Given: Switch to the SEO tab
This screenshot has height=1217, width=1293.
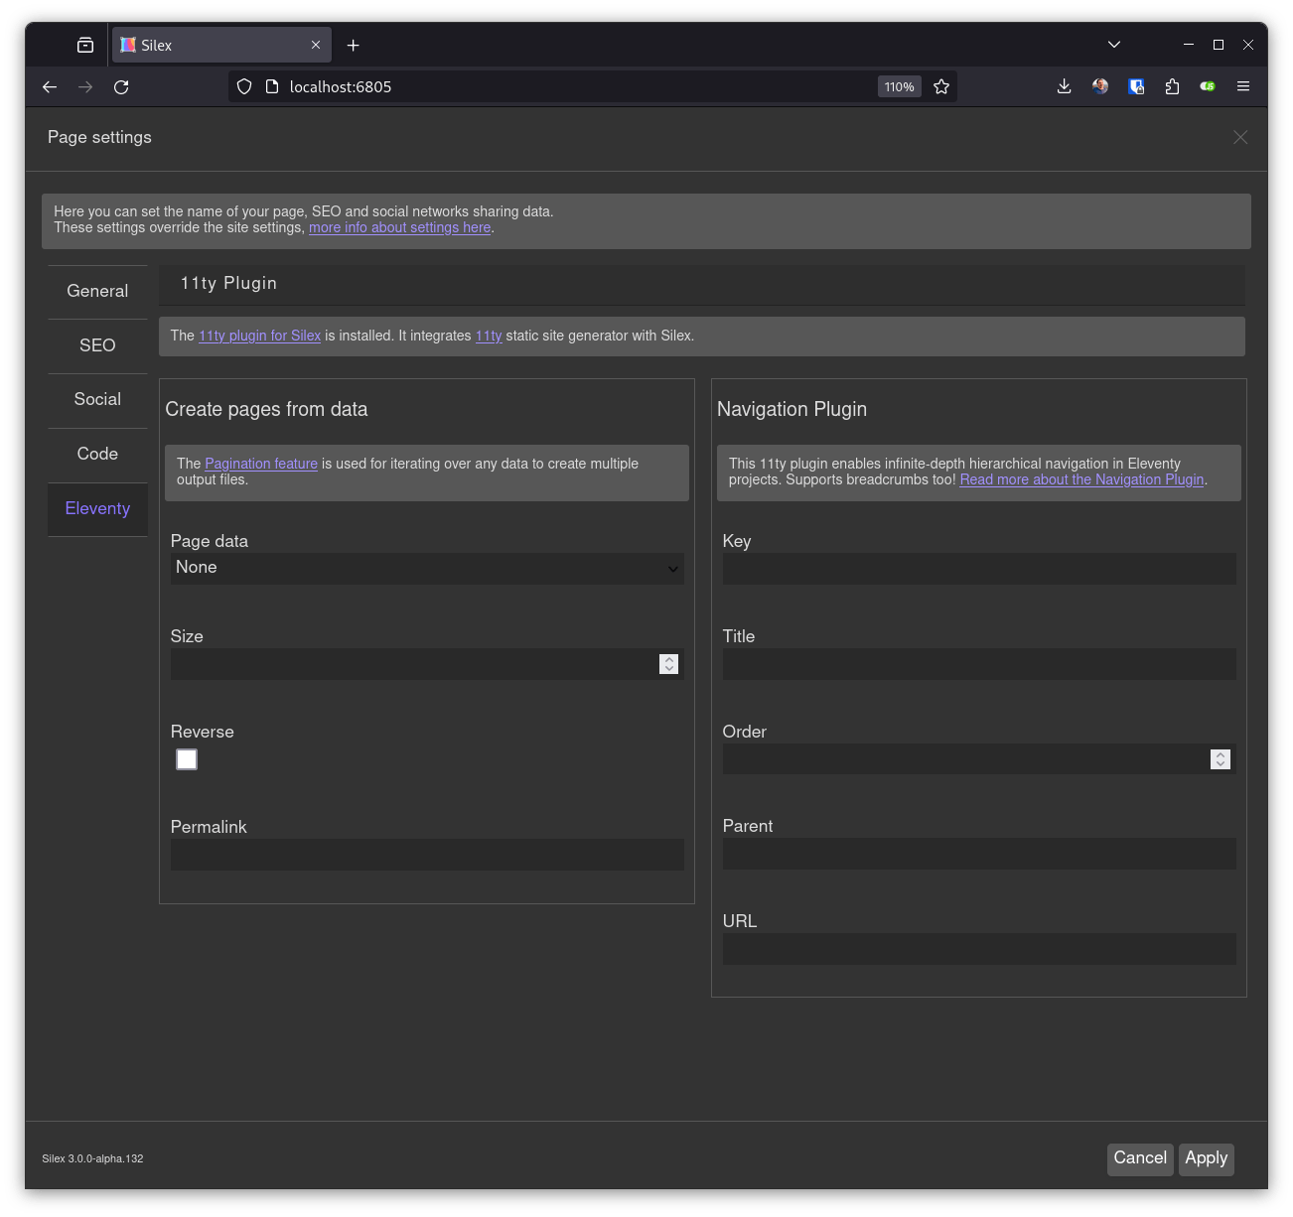Looking at the screenshot, I should (96, 345).
